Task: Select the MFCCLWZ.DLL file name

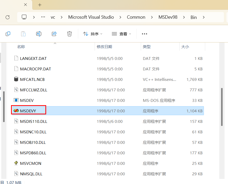Action: click(34, 90)
